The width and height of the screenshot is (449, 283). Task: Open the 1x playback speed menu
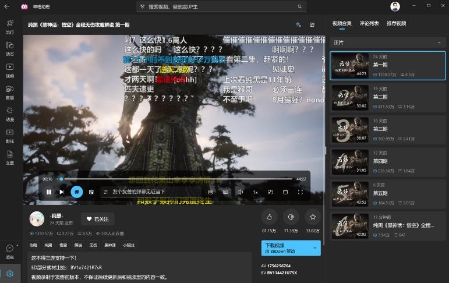[256, 192]
